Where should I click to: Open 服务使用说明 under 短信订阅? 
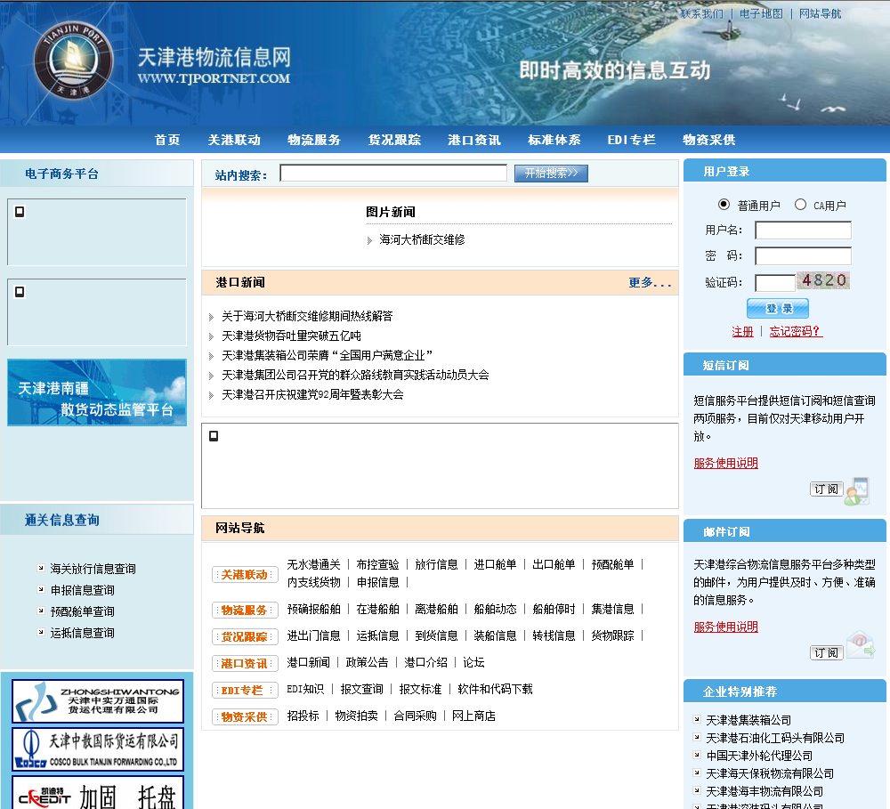tap(726, 464)
